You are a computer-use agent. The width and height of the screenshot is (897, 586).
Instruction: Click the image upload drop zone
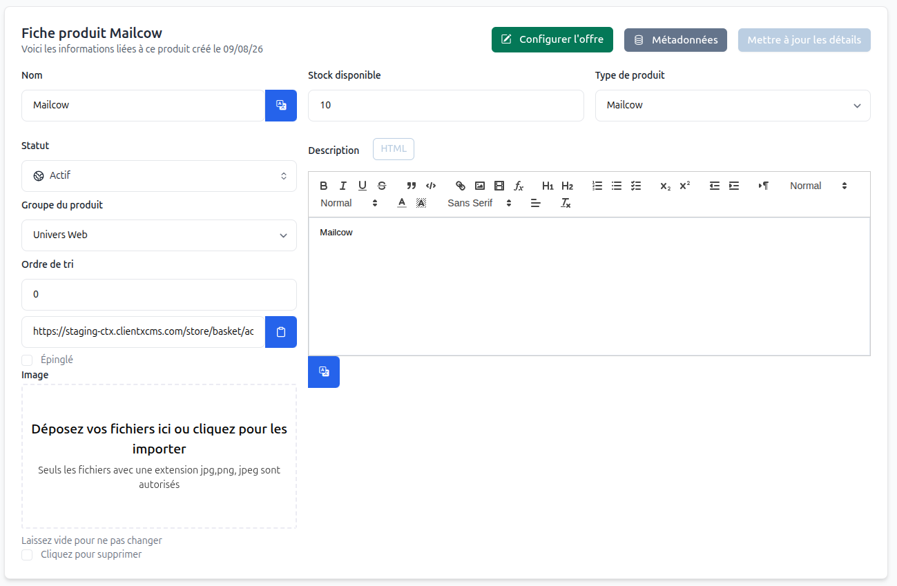[159, 456]
